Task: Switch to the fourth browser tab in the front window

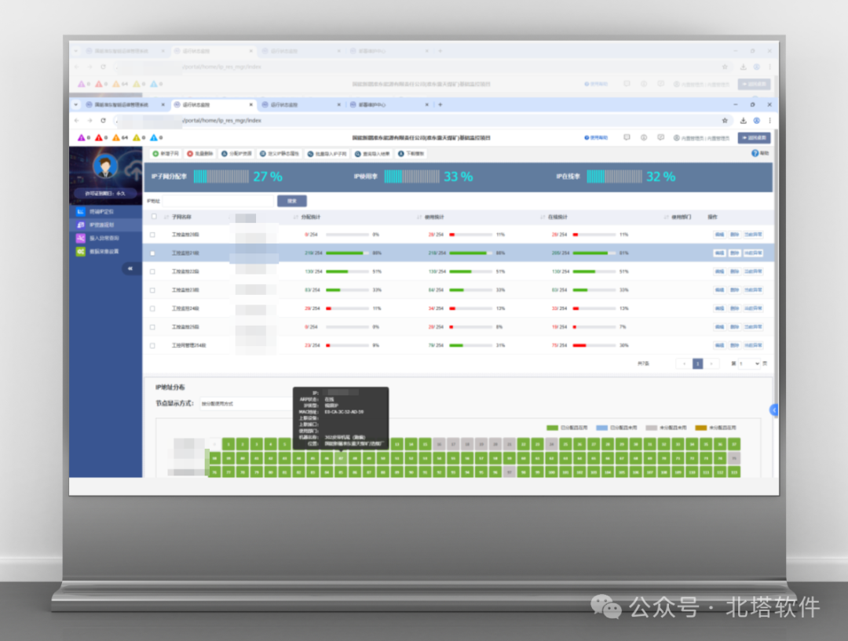Action: tap(389, 105)
